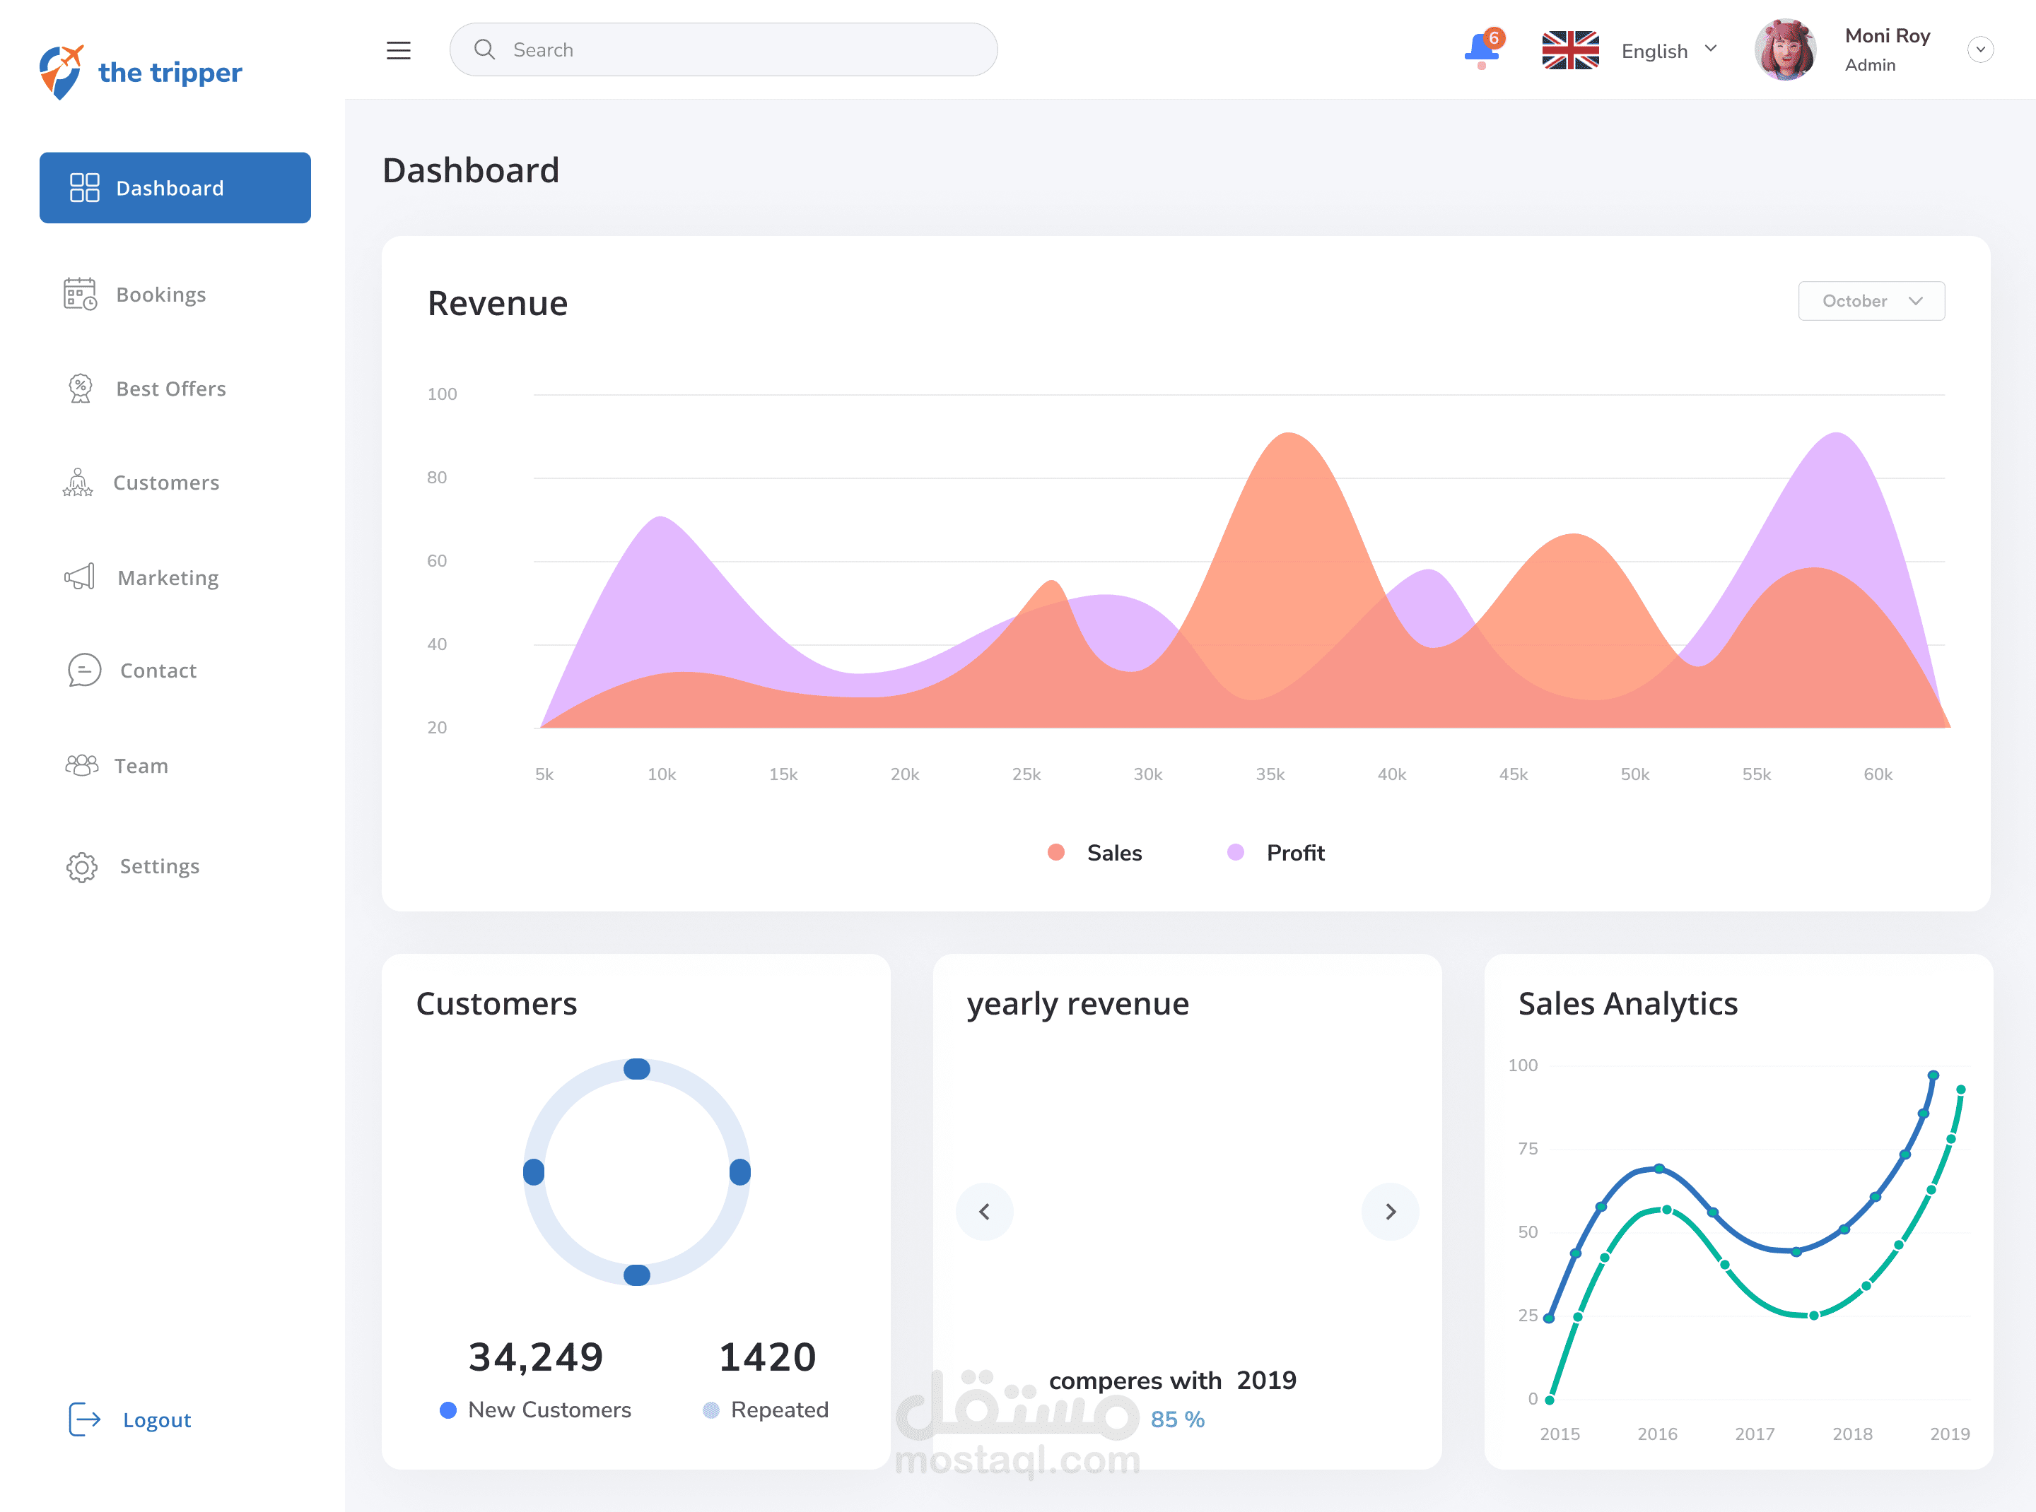Expand the English language selector

(1668, 50)
